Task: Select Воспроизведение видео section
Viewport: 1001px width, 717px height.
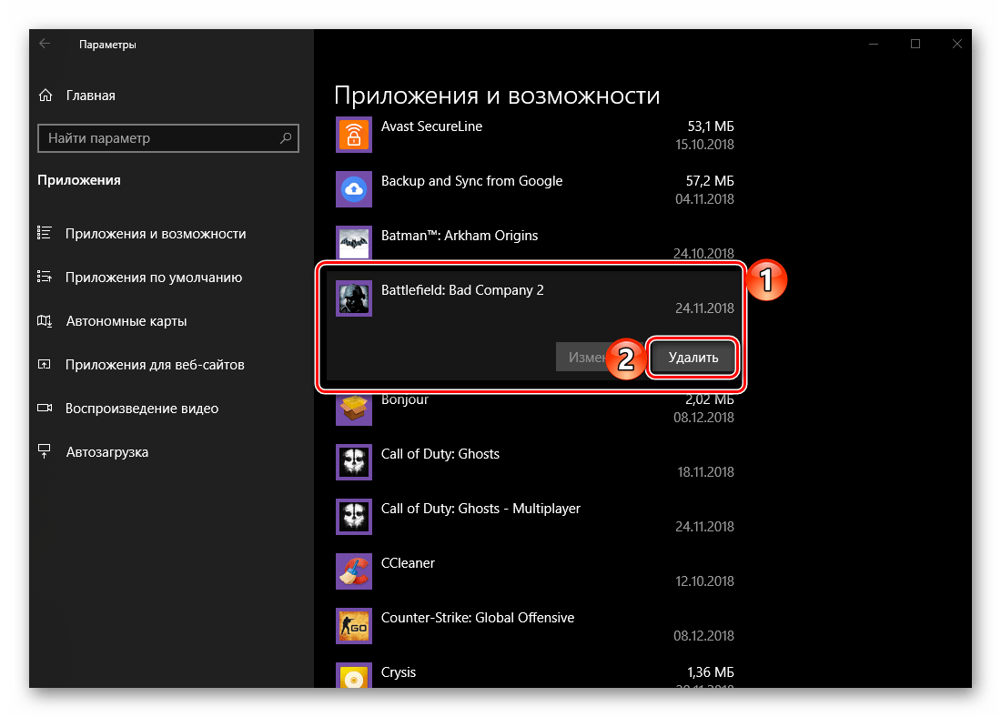Action: coord(141,409)
